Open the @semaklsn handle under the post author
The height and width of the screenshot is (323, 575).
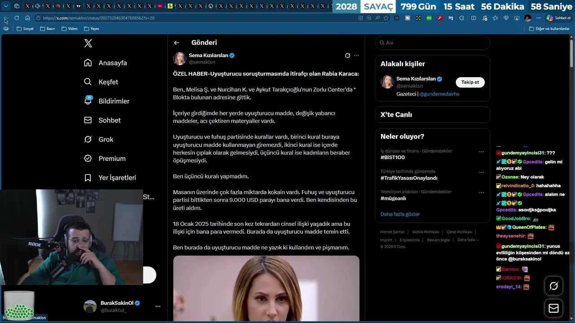coord(202,62)
